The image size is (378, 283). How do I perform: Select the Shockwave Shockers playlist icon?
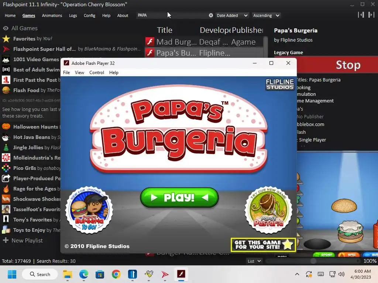click(x=6, y=199)
